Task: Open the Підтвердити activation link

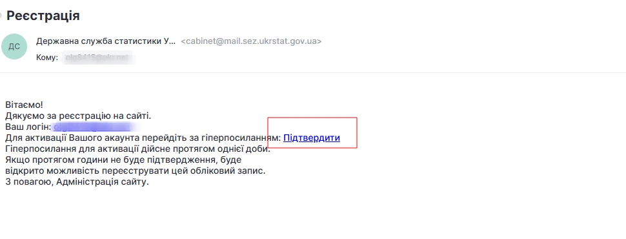Action: coord(312,138)
